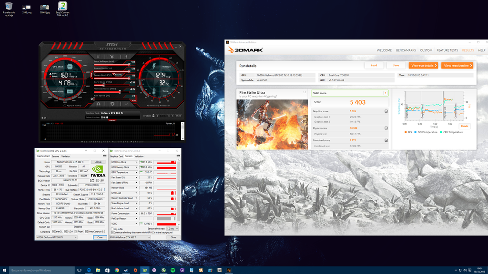Click the airplane icon in Afterburner
This screenshot has width=488, height=274.
click(112, 57)
